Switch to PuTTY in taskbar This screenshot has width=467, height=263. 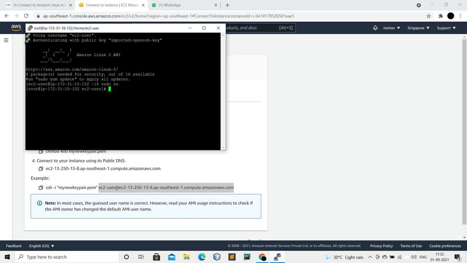277,257
